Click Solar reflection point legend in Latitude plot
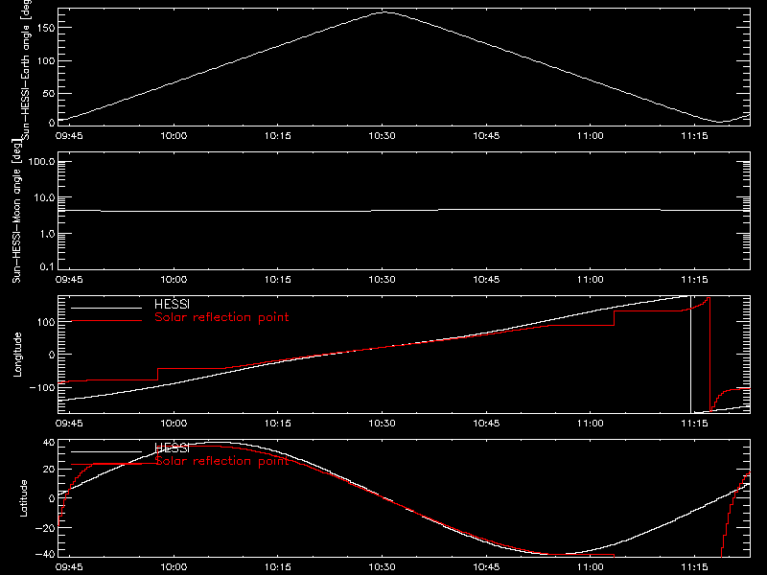This screenshot has width=767, height=575. [221, 461]
